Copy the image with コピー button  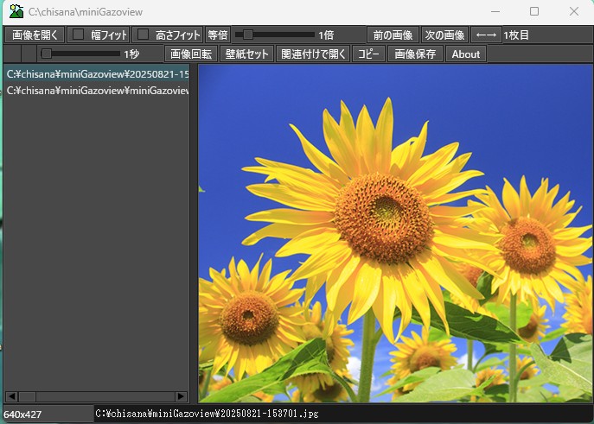coord(368,54)
